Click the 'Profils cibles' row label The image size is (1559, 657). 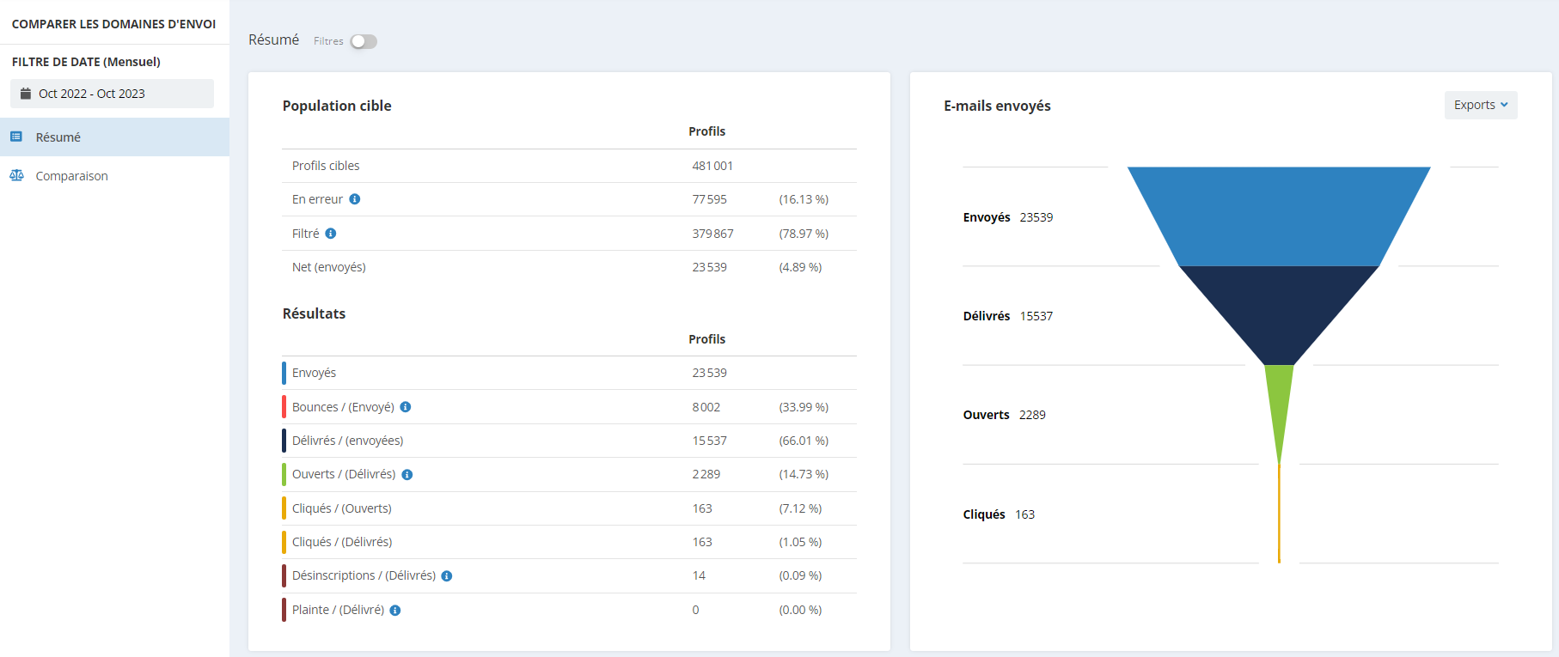(326, 166)
